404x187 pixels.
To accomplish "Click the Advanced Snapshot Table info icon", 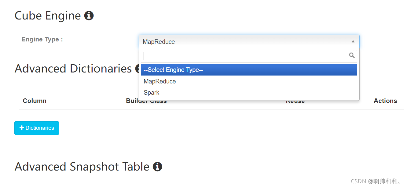I will (157, 167).
